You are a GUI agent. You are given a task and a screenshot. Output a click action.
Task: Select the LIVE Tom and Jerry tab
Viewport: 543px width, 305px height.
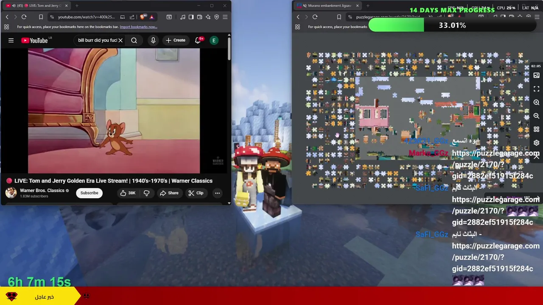37,6
